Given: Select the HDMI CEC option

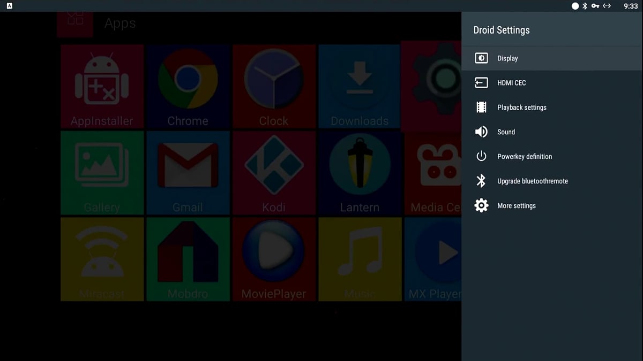Looking at the screenshot, I should click(552, 83).
